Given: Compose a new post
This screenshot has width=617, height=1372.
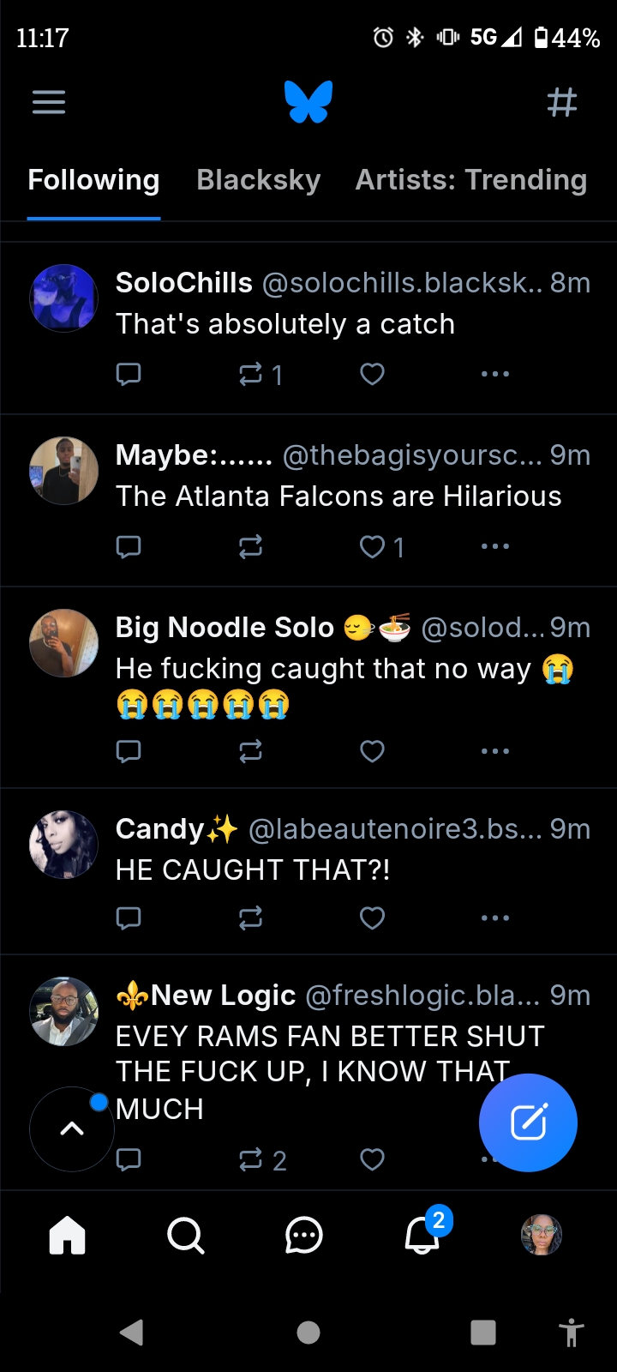Looking at the screenshot, I should [x=528, y=1122].
